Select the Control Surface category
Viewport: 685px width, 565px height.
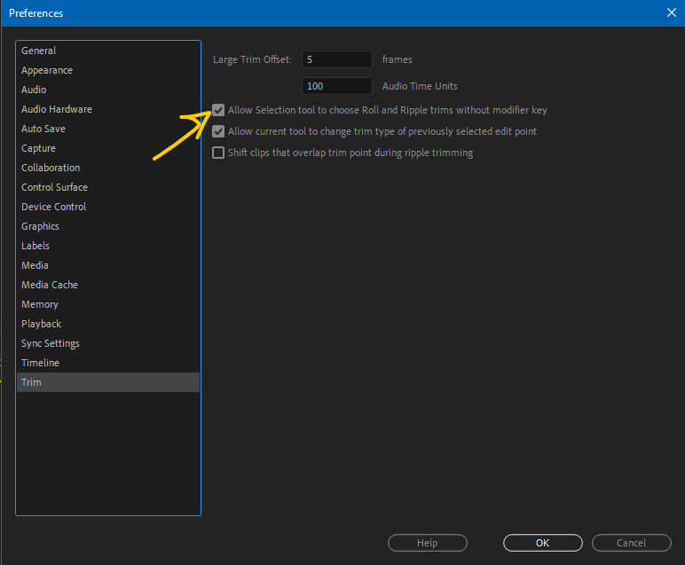click(x=54, y=188)
